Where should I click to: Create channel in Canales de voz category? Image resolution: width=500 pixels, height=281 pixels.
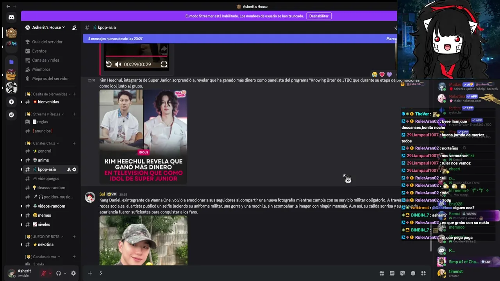click(x=74, y=257)
